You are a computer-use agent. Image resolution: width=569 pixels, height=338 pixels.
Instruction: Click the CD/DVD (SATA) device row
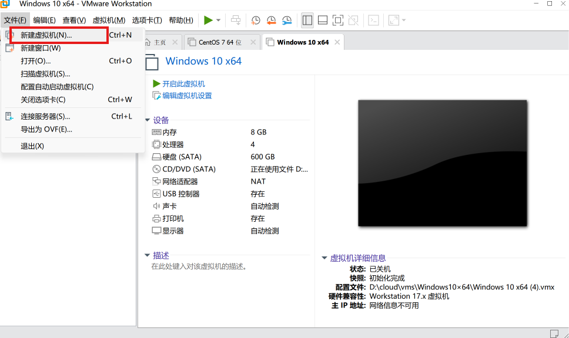[230, 169]
